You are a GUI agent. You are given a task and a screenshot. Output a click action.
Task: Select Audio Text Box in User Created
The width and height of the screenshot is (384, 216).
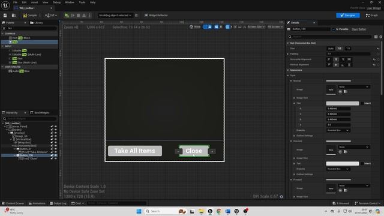19,71
